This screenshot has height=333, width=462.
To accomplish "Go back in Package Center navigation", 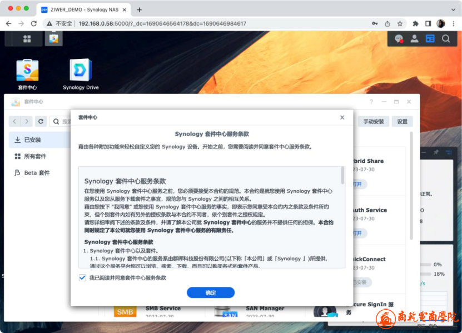I will 14,121.
